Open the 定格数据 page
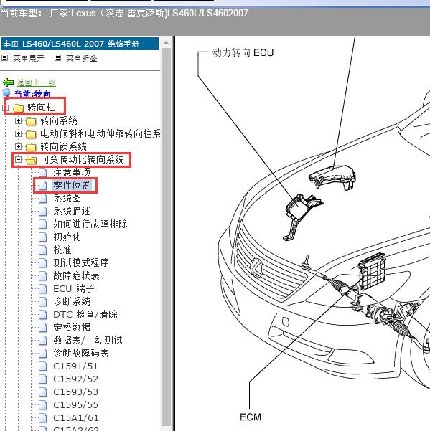 click(72, 327)
